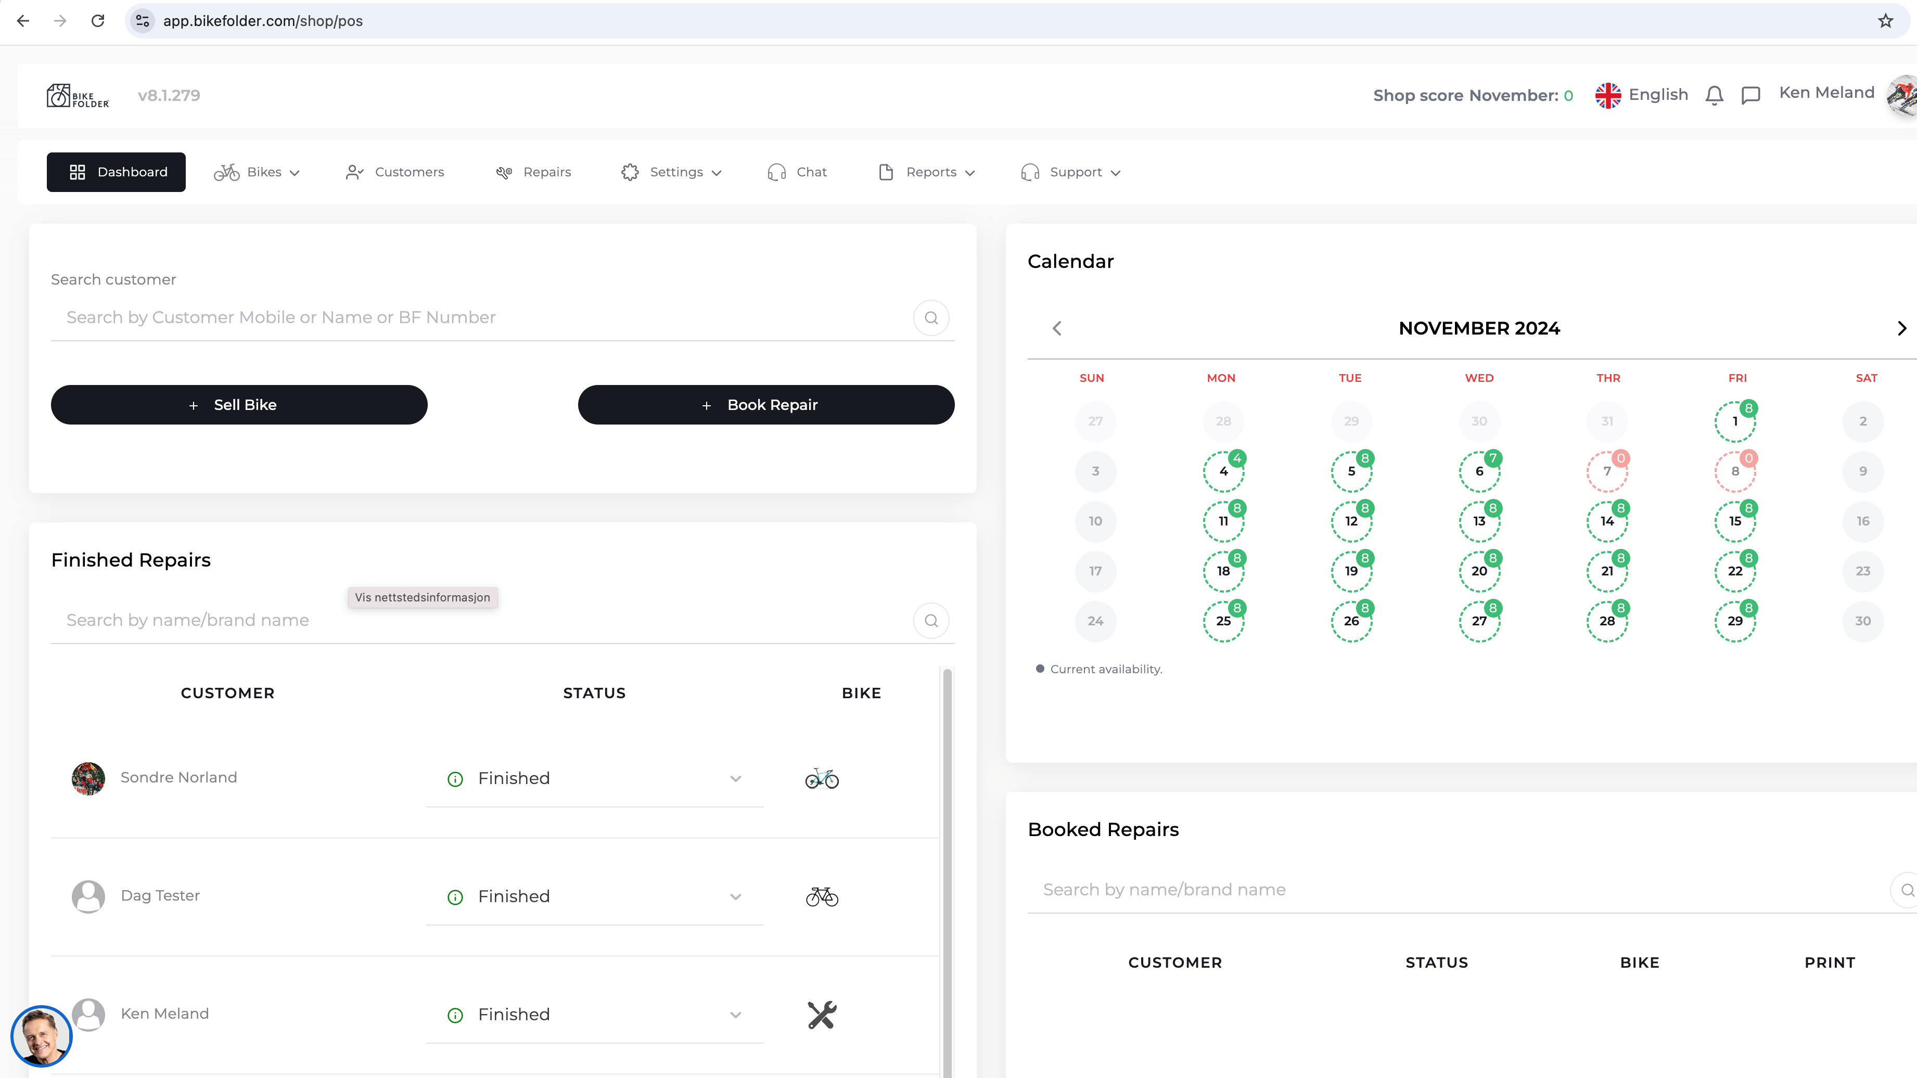Click Finished Repairs search magnifier icon
1917x1078 pixels.
pos(930,621)
